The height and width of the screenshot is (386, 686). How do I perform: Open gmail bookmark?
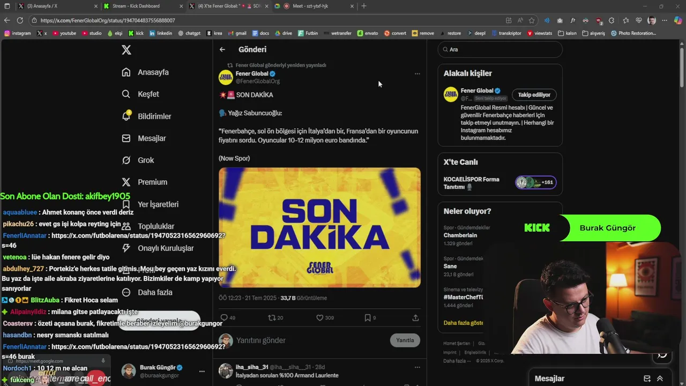point(237,33)
